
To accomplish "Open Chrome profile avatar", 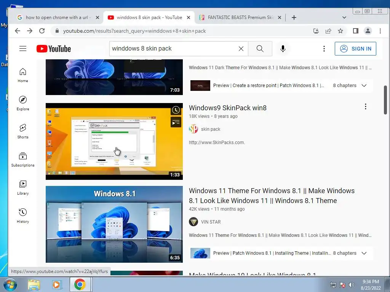I will [368, 31].
